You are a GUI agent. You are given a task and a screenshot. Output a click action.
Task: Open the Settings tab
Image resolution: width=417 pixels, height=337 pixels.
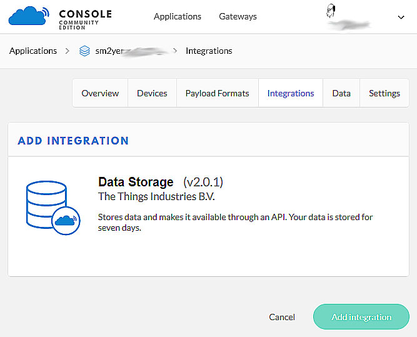coord(384,93)
